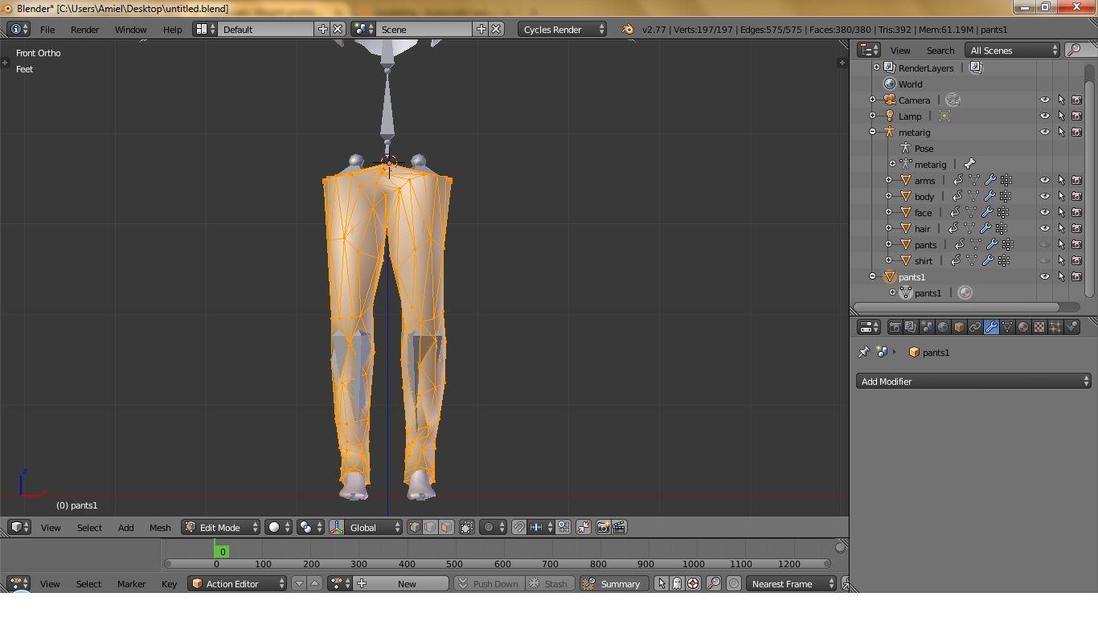This screenshot has width=1098, height=617.
Task: Toggle selectability of the hair object
Action: pyautogui.click(x=1061, y=228)
